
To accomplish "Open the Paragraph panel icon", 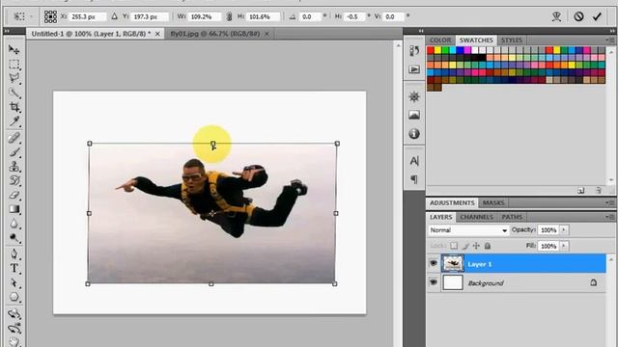I will [x=414, y=179].
